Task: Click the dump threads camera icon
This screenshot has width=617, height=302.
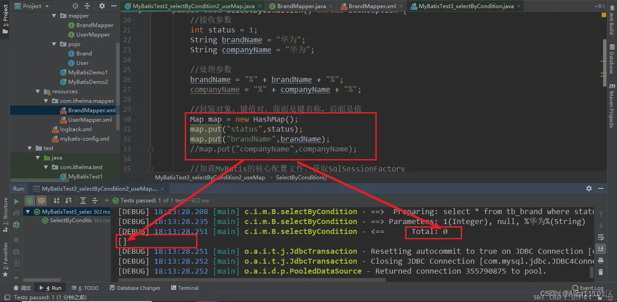Action: pyautogui.click(x=16, y=252)
